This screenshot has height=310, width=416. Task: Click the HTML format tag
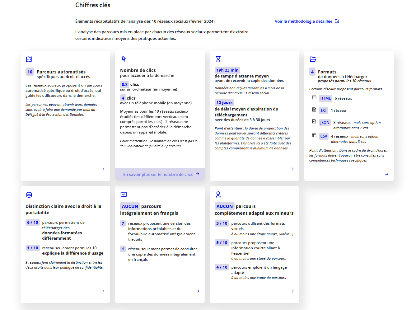pyautogui.click(x=325, y=98)
